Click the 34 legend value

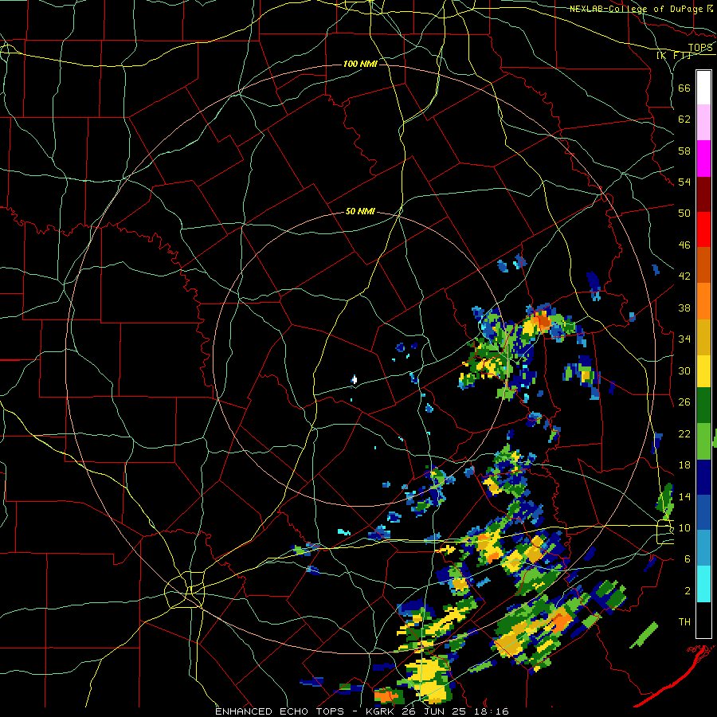(x=684, y=339)
